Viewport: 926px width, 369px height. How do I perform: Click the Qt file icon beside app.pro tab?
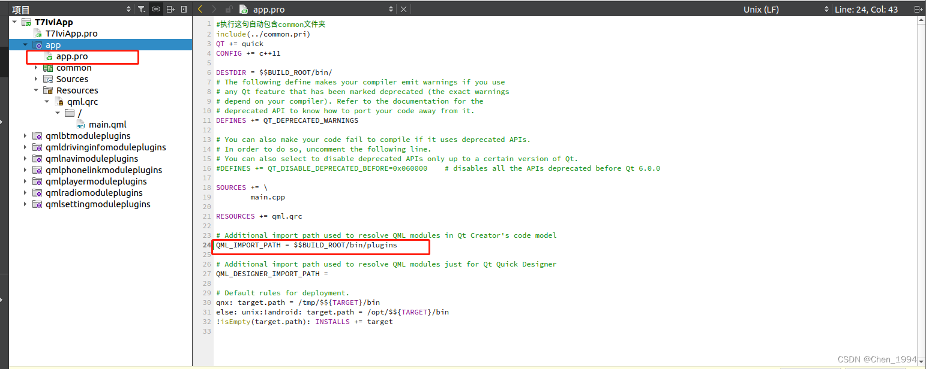244,9
